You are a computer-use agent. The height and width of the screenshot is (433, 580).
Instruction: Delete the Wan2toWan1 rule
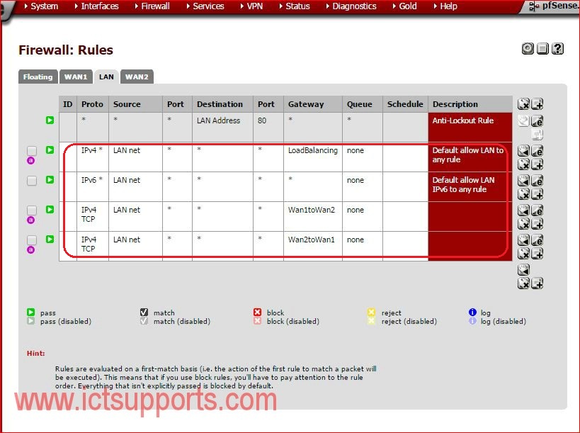[x=523, y=254]
